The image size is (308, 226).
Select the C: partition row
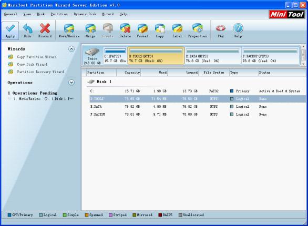pos(198,91)
